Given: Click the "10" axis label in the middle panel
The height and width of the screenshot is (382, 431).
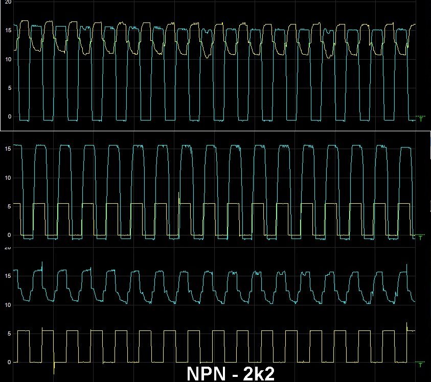Looking at the screenshot, I should (x=8, y=178).
